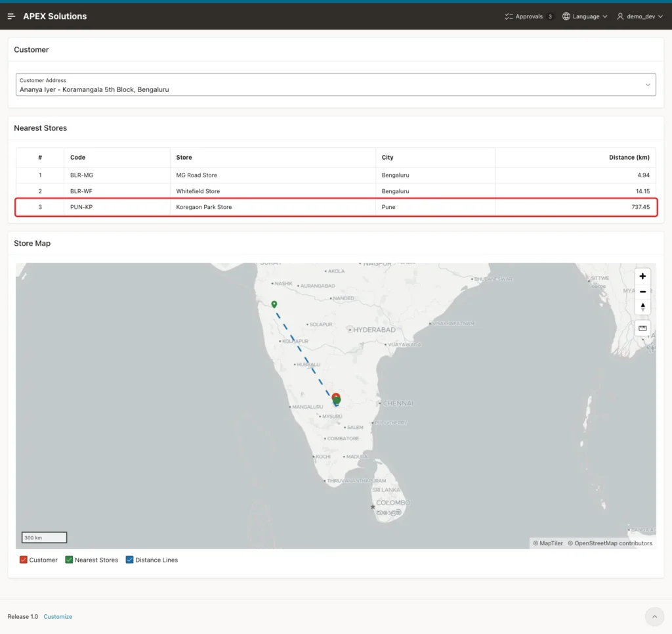Toggle the Customer map layer checkbox
This screenshot has width=672, height=634.
(24, 560)
